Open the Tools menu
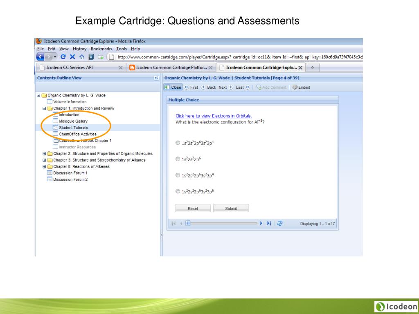This screenshot has width=419, height=314. tap(121, 49)
